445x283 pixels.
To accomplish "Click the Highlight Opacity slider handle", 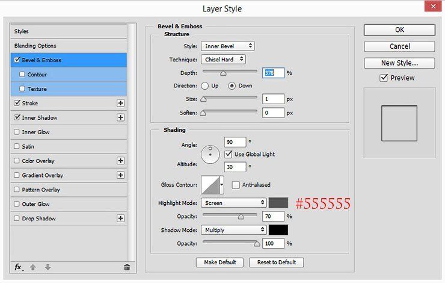I will pos(241,217).
